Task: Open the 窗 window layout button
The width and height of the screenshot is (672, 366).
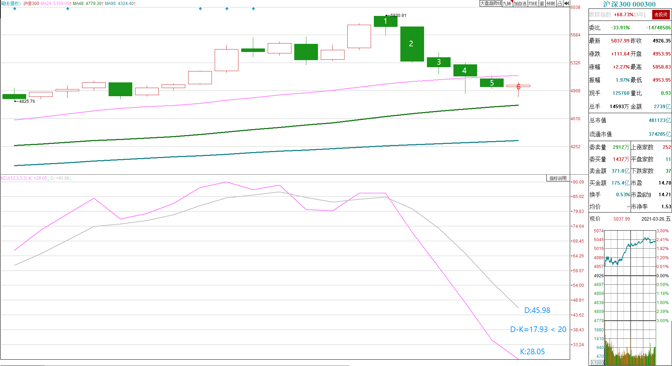Action: pos(542,4)
